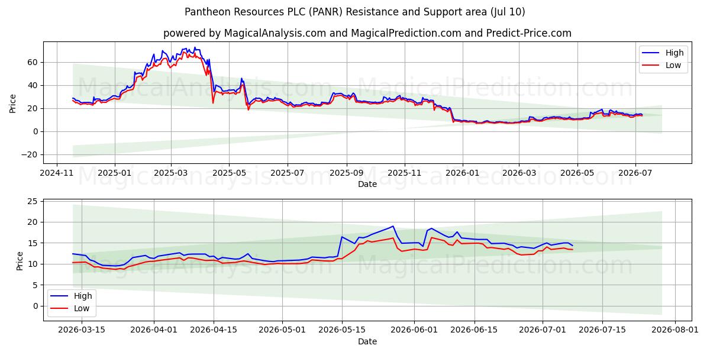Click the '2026-05-01' tick label

tap(283, 330)
